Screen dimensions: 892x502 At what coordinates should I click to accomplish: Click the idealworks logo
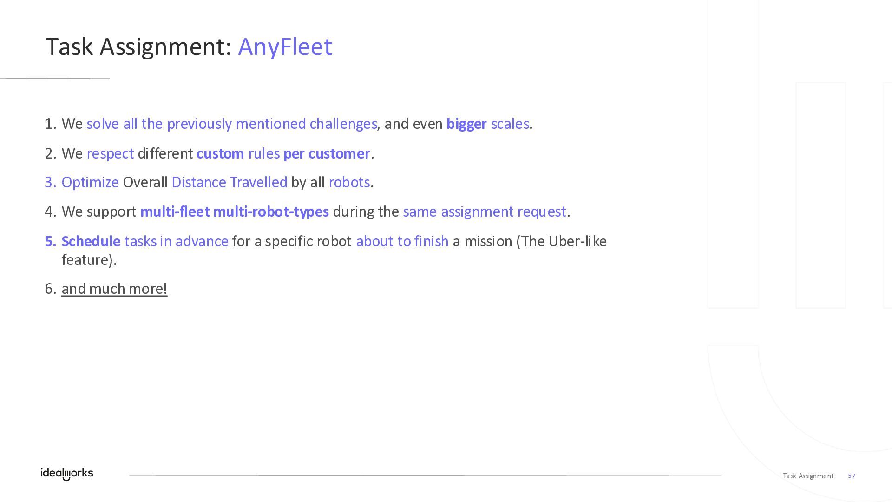pyautogui.click(x=66, y=474)
